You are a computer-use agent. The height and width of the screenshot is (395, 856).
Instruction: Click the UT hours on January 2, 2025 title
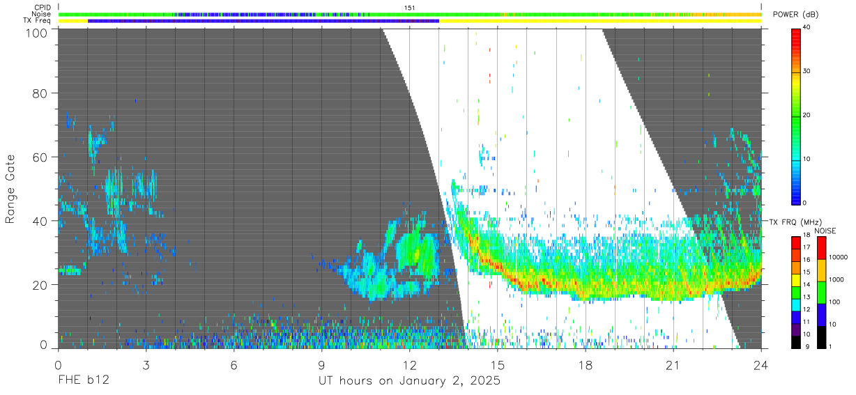(409, 381)
